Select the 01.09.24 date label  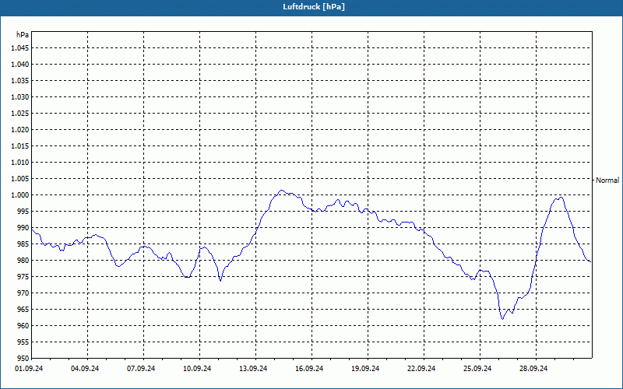click(29, 368)
